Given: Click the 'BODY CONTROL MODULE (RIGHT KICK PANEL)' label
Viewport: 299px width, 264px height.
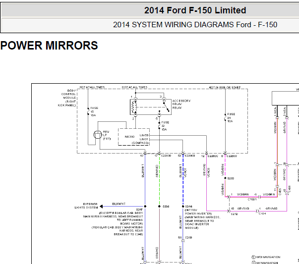Looking at the screenshot, I should click(67, 98).
